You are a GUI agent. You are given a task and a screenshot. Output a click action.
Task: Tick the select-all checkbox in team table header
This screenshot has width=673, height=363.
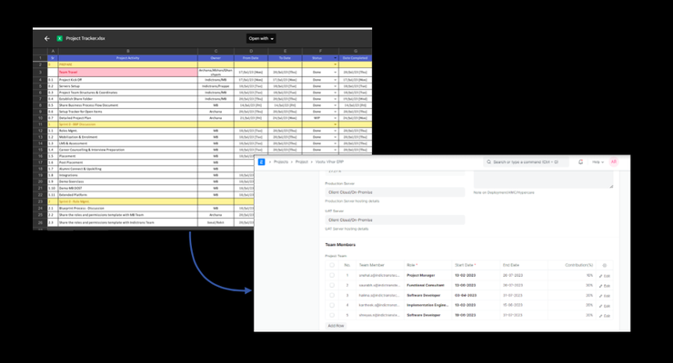[331, 265]
